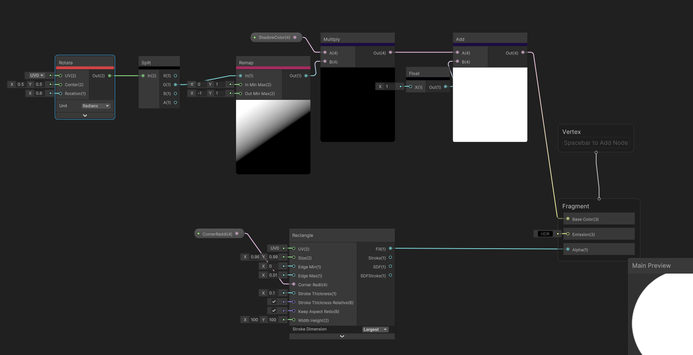Open the Stroke Dimension Largest dropdown
The height and width of the screenshot is (355, 693).
(375, 330)
